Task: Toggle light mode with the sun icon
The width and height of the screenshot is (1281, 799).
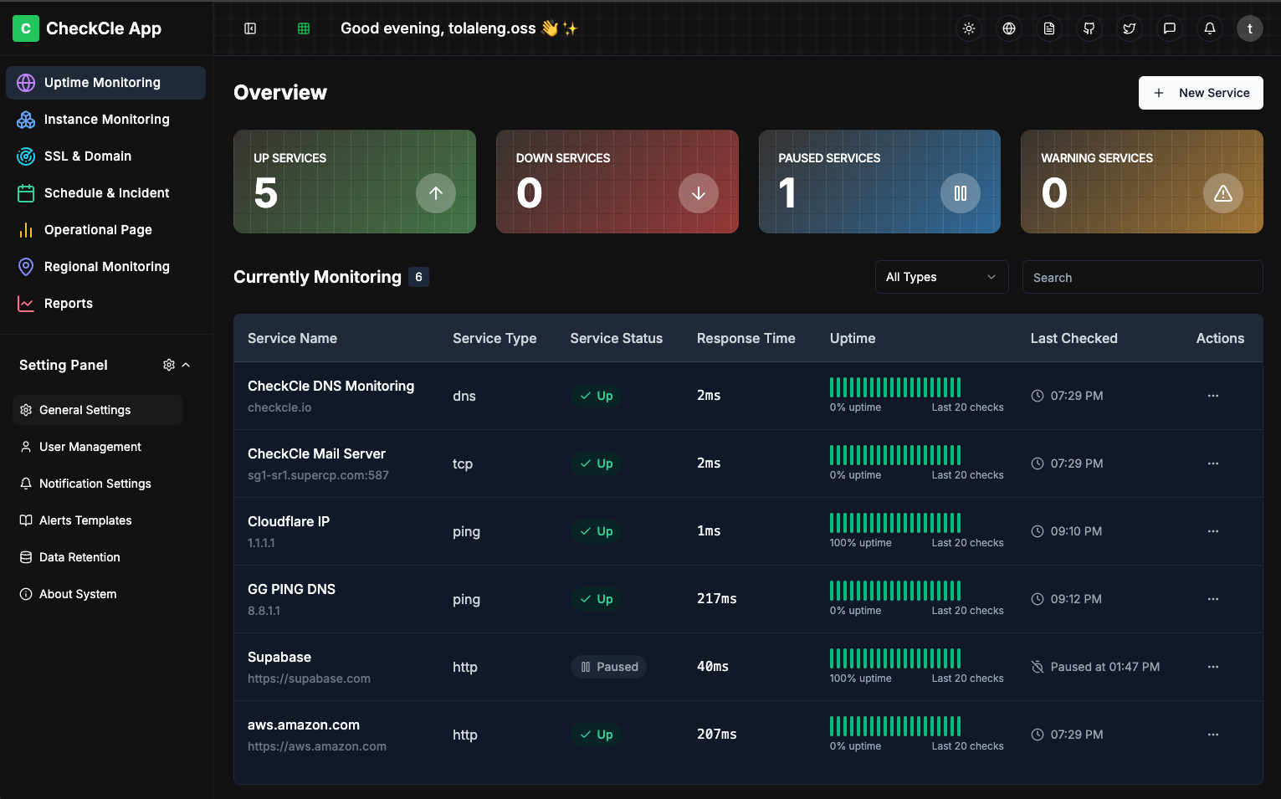Action: (968, 28)
